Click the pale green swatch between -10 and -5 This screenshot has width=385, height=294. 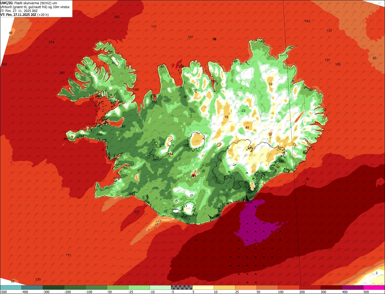click(x=160, y=287)
